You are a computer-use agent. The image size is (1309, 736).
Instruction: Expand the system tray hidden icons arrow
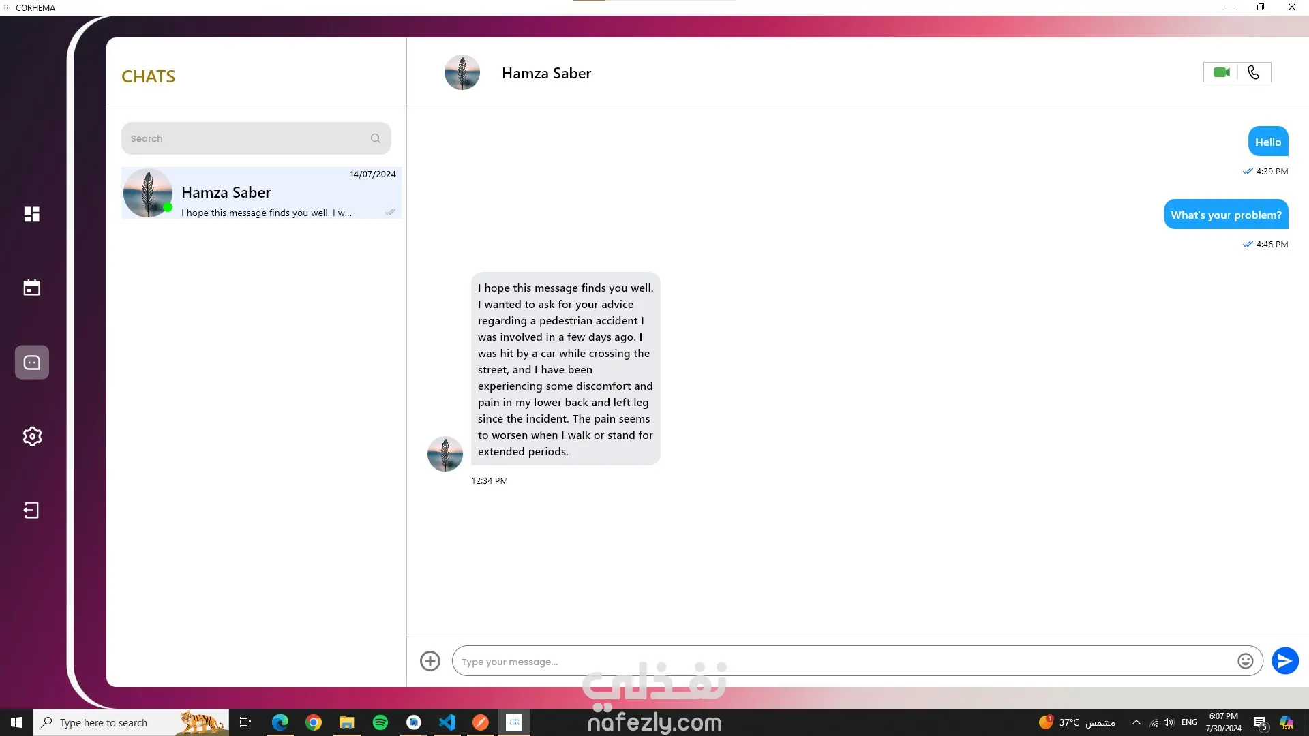click(x=1136, y=722)
